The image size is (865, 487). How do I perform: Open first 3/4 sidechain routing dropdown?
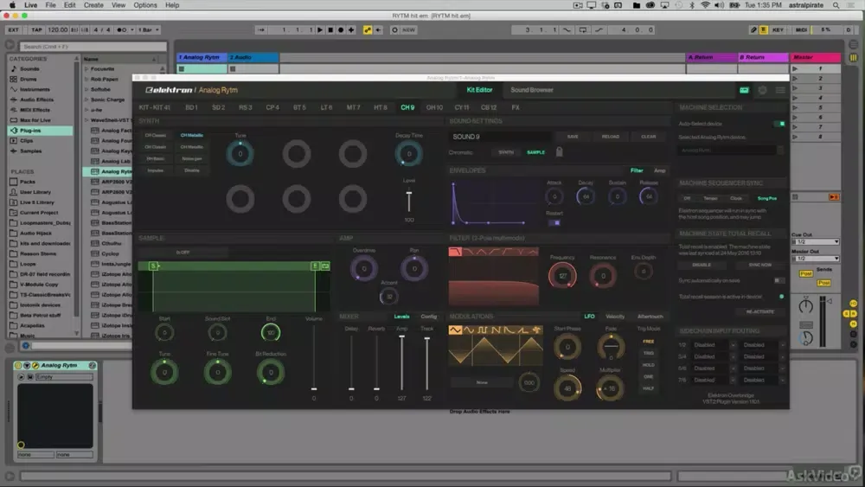714,356
